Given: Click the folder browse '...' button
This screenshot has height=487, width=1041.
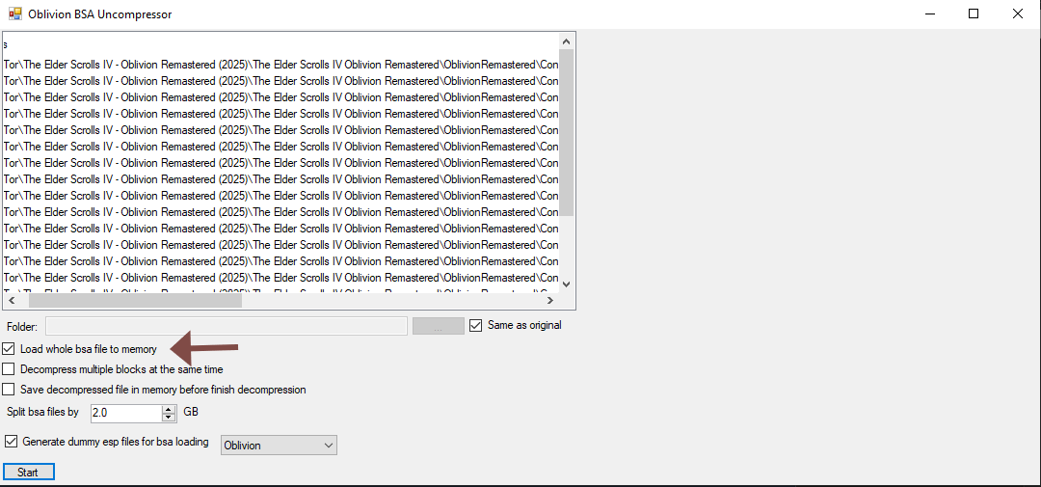Looking at the screenshot, I should click(x=439, y=326).
